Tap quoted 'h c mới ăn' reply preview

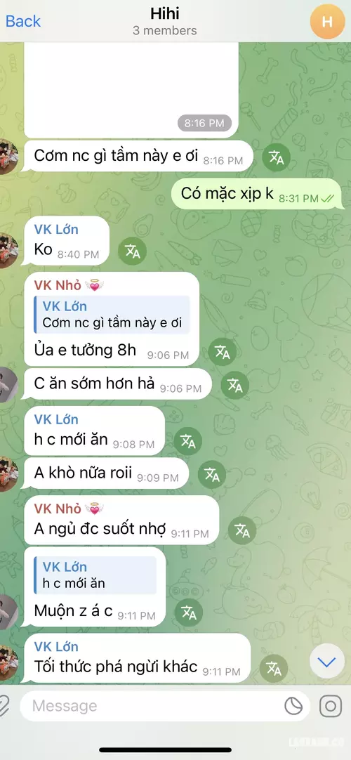tap(95, 575)
